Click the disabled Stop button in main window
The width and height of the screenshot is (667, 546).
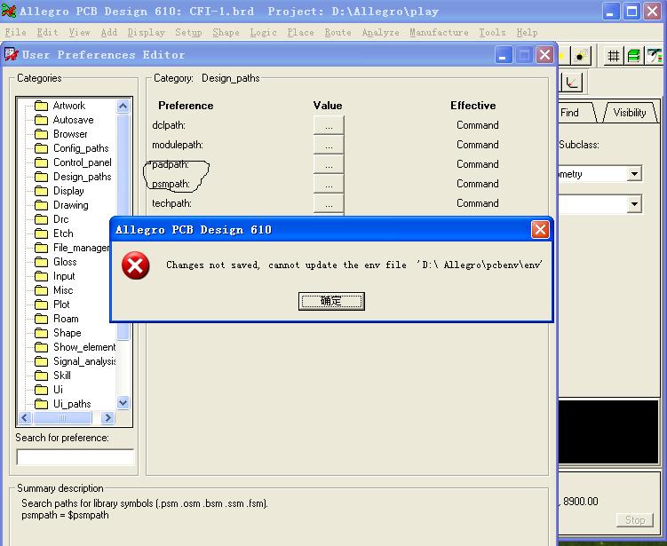[635, 520]
